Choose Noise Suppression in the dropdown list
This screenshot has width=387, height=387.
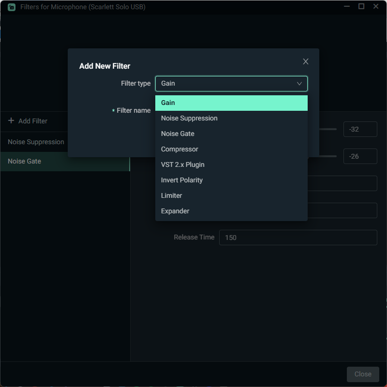[x=231, y=119]
